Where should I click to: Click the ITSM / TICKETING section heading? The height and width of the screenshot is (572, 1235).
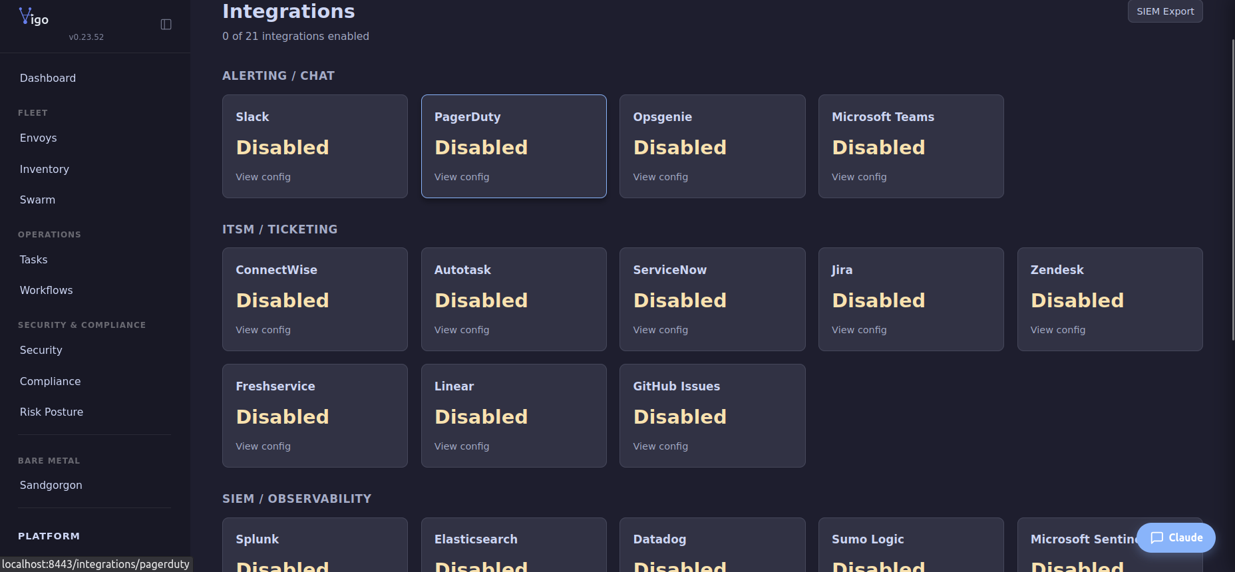[279, 229]
